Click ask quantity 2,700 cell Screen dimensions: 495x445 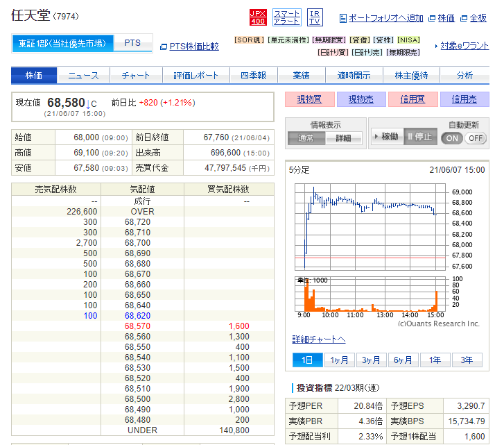(x=87, y=243)
